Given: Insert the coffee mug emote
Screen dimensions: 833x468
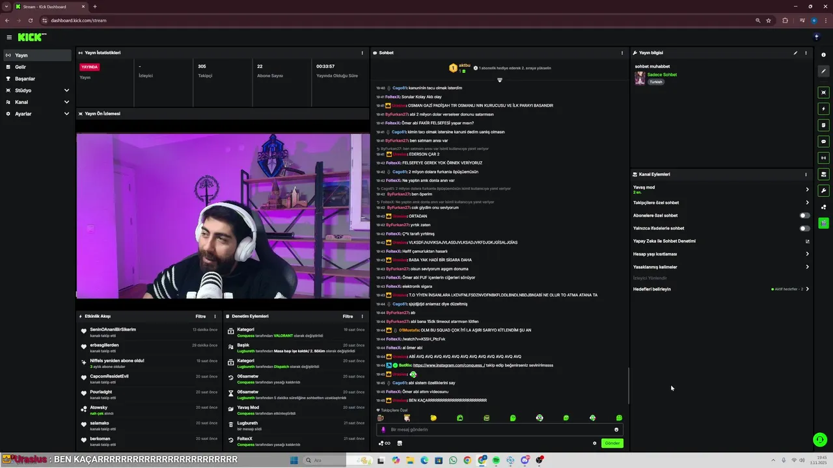Looking at the screenshot, I should (381, 418).
